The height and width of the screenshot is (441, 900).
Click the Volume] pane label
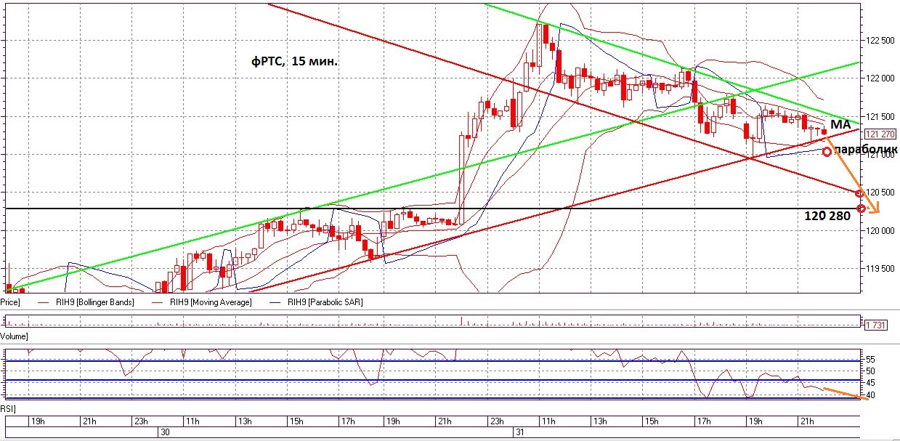tap(14, 336)
